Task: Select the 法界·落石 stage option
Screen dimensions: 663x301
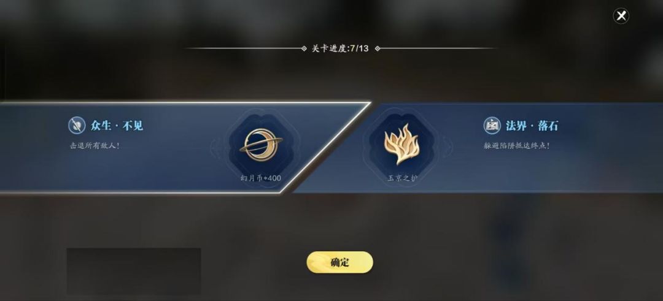Action: pyautogui.click(x=478, y=147)
